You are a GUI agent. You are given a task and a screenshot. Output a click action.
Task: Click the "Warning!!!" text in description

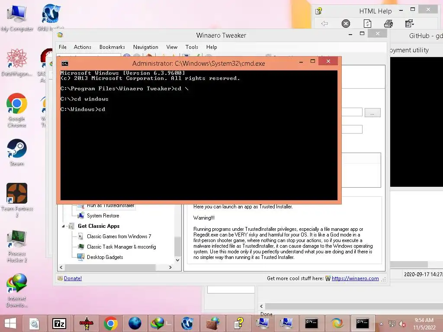click(x=204, y=218)
